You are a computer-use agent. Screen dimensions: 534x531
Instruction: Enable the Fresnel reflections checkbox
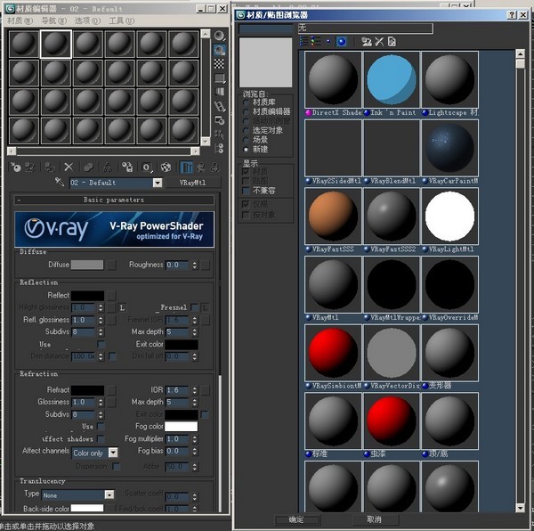tap(195, 307)
